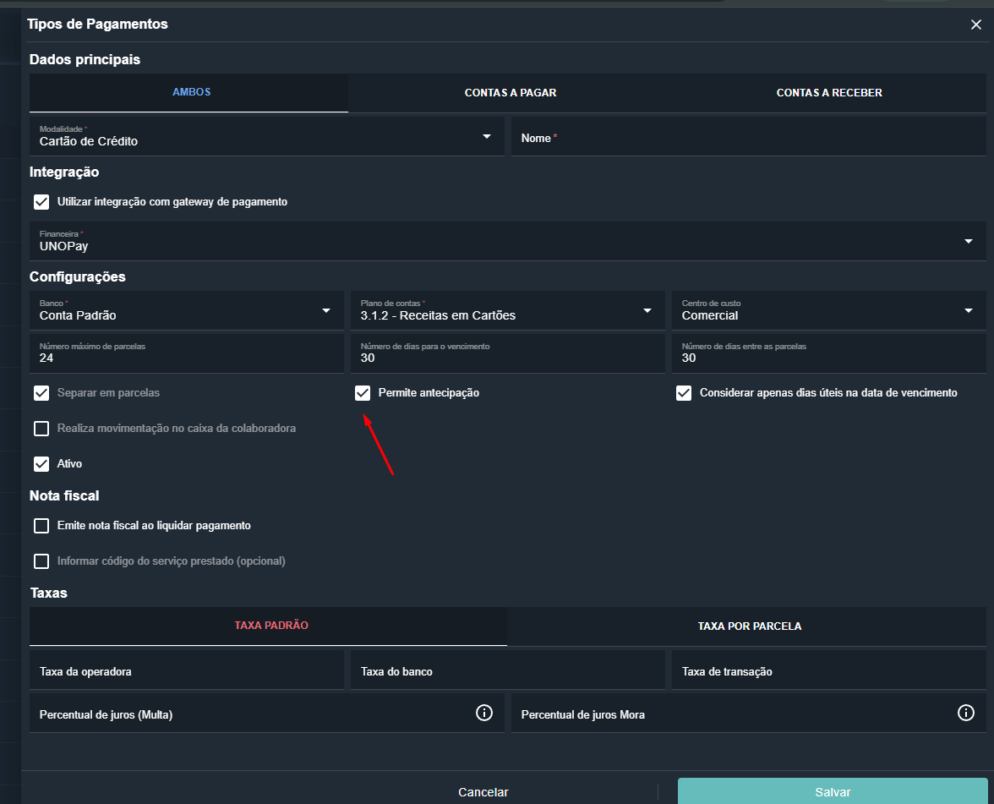
Task: Edit Número de dias para o vencimento
Action: pos(508,353)
